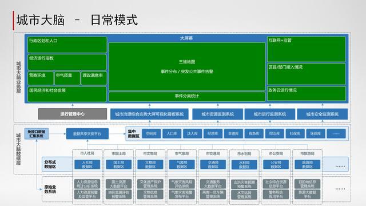
Task: Click the 警务综合应用平台 box
Action: tap(276, 195)
